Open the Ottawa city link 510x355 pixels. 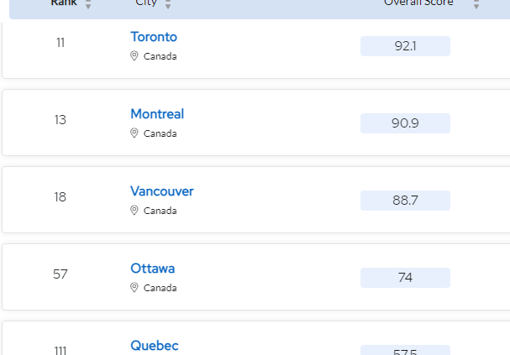point(153,269)
